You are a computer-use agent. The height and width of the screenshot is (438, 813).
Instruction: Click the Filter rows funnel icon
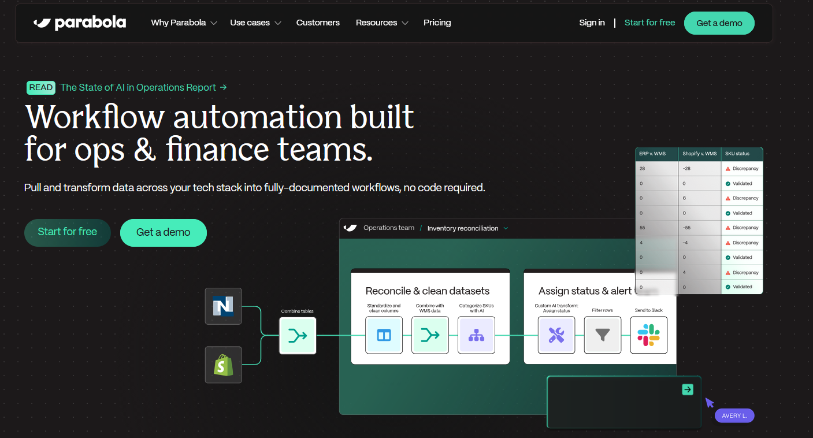tap(603, 335)
